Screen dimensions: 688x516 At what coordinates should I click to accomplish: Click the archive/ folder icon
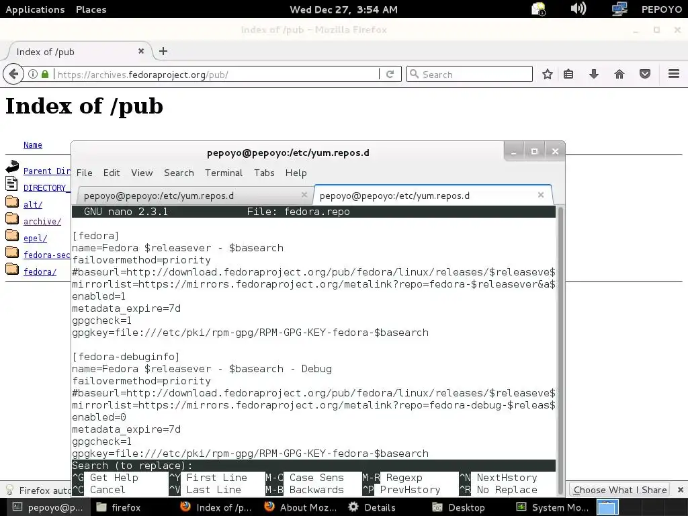(12, 219)
